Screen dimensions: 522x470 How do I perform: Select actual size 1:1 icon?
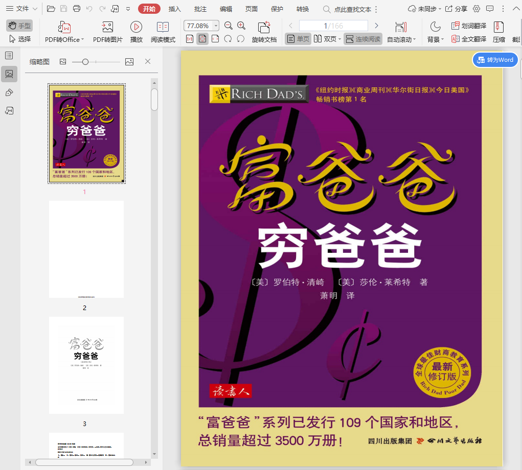pyautogui.click(x=190, y=39)
